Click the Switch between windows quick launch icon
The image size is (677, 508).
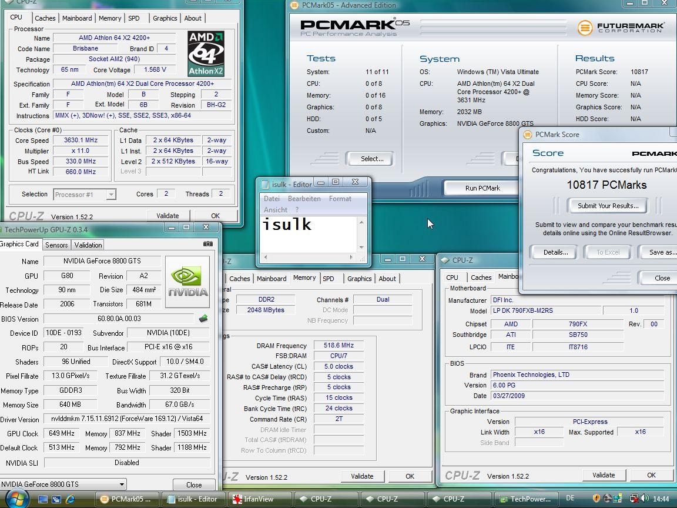click(56, 499)
